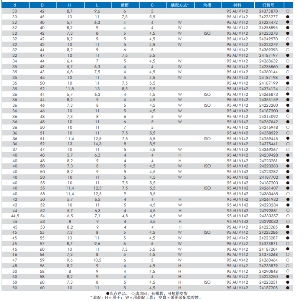
Task: Select order number 24374124
Action: tap(269, 88)
